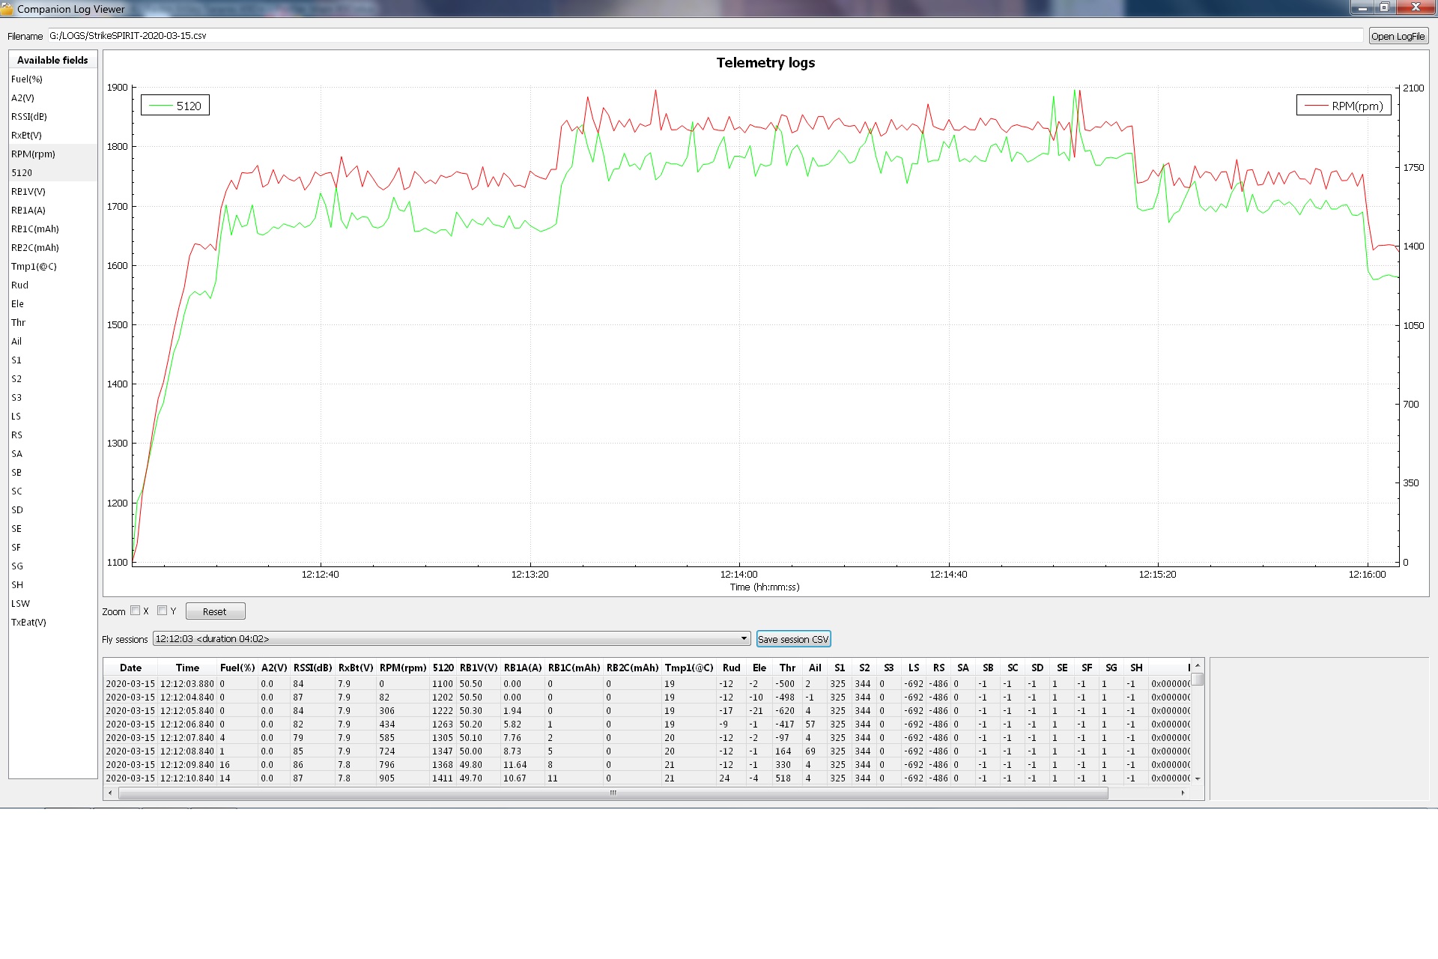The height and width of the screenshot is (959, 1438).
Task: Click the green 5120 legend entry
Action: point(175,106)
